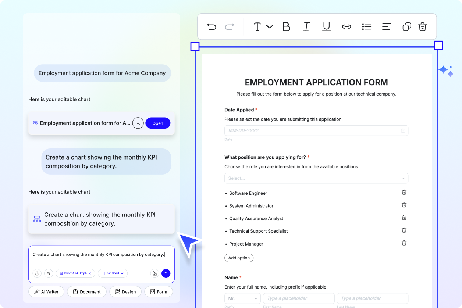The height and width of the screenshot is (308, 462).
Task: Toggle italic formatting
Action: coord(306,26)
